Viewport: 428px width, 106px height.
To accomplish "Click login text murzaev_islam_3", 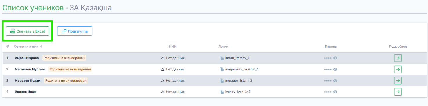I will coord(239,80).
